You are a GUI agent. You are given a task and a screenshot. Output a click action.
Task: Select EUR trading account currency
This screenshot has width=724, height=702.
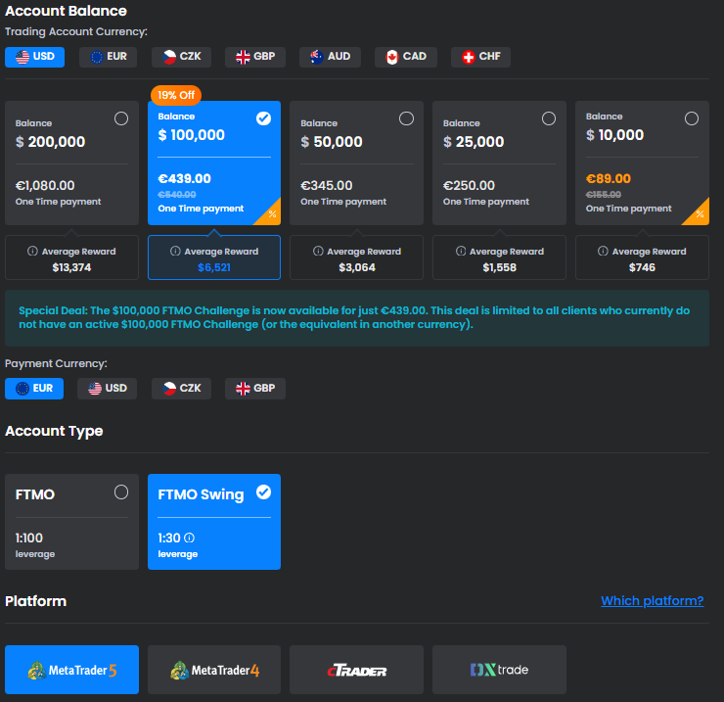point(108,57)
